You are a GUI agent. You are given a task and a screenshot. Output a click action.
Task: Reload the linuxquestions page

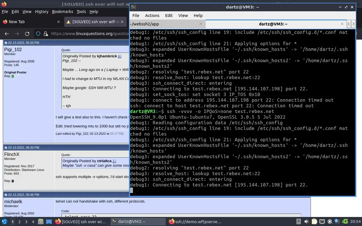(27, 34)
